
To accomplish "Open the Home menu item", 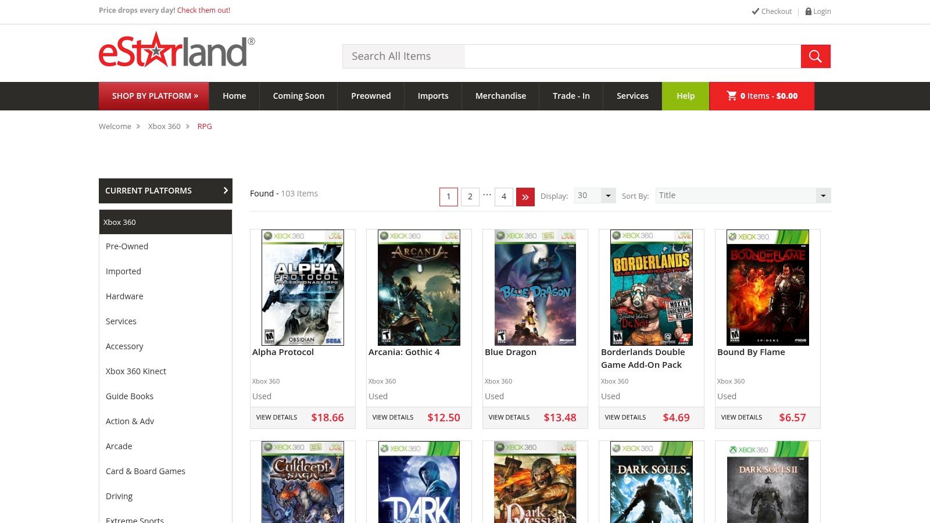I will (x=234, y=96).
